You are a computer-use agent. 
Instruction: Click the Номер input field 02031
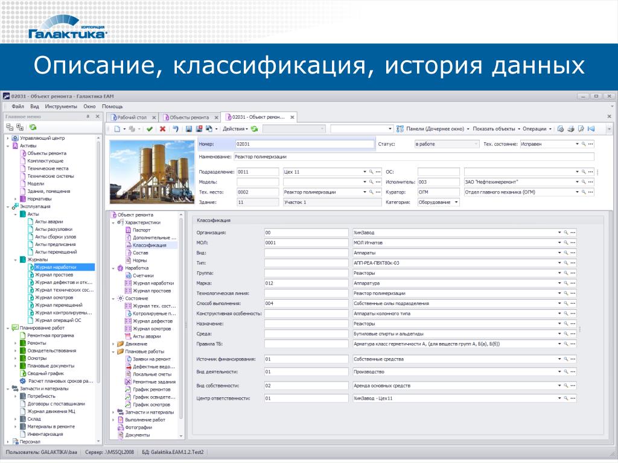(x=305, y=144)
